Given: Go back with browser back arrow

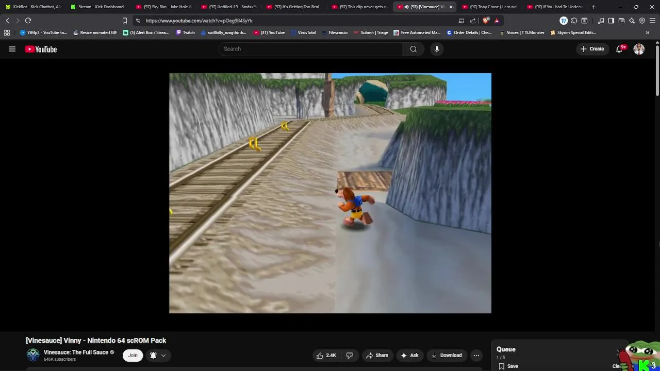Looking at the screenshot, I should (x=7, y=21).
